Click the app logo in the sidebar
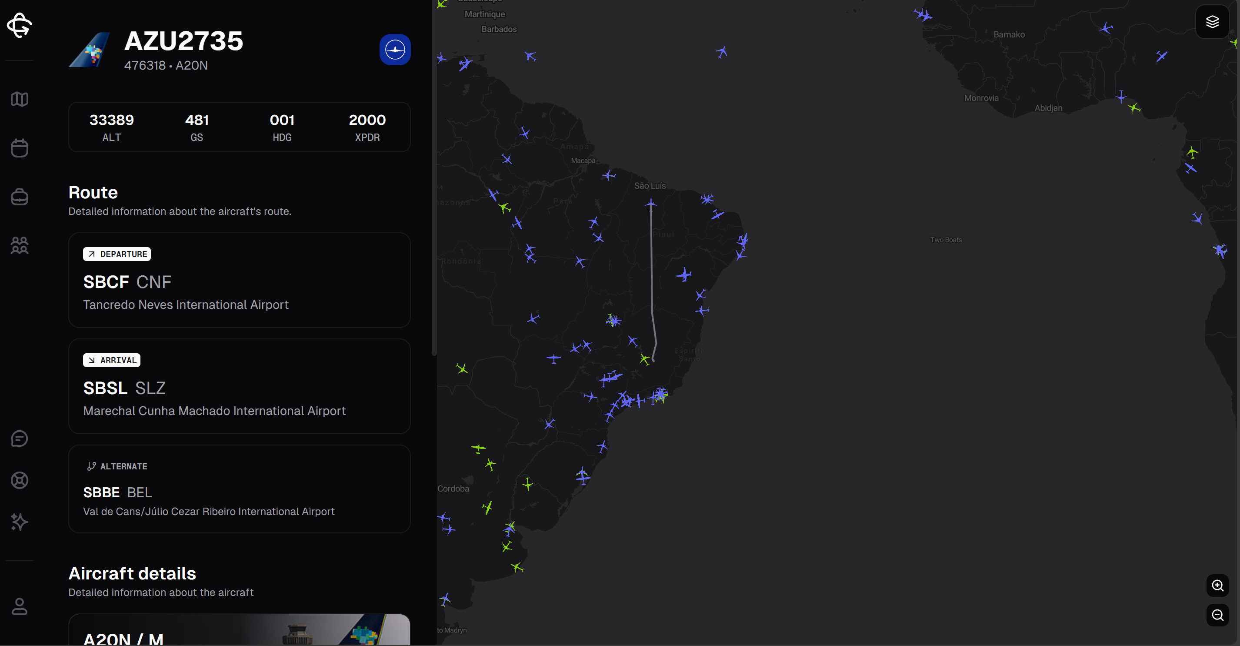Viewport: 1240px width, 646px height. [x=19, y=24]
